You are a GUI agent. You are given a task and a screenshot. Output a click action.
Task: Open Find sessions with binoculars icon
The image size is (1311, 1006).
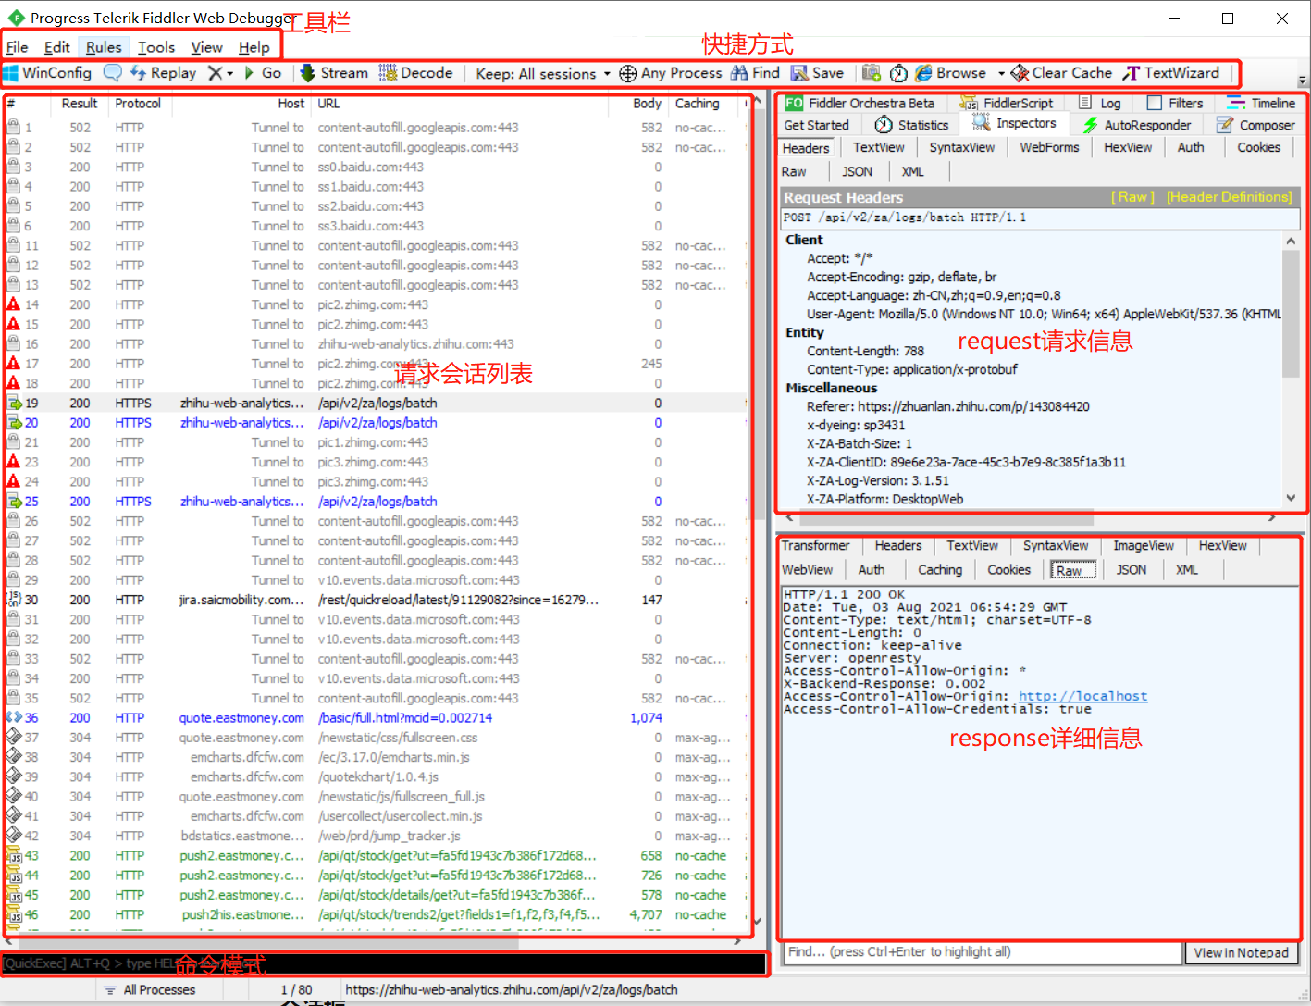[x=755, y=73]
